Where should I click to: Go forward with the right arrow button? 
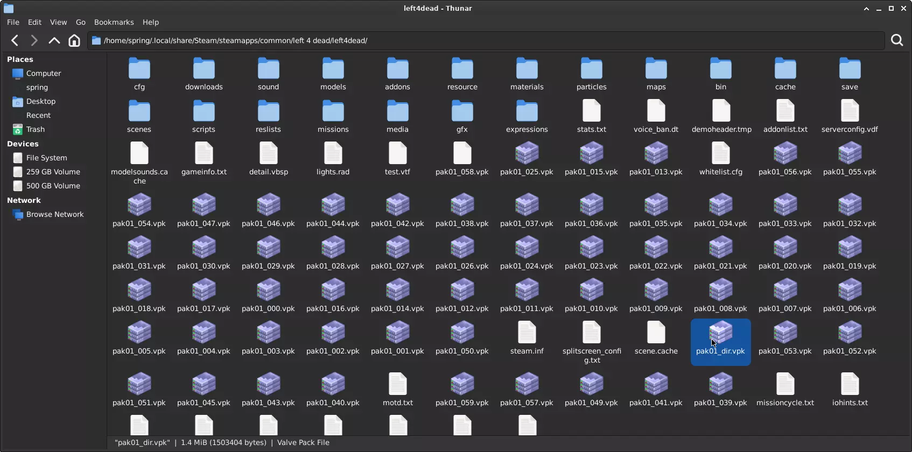click(34, 40)
